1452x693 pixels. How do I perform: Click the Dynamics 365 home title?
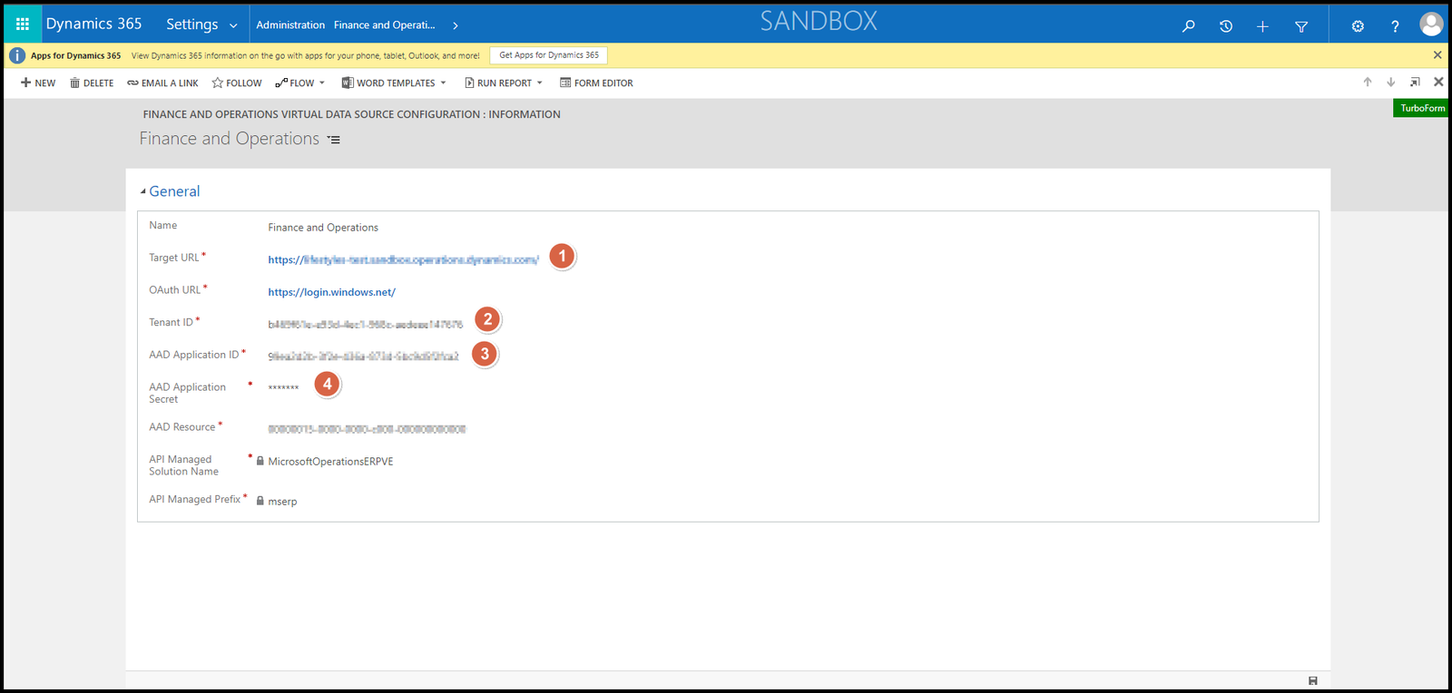point(93,24)
